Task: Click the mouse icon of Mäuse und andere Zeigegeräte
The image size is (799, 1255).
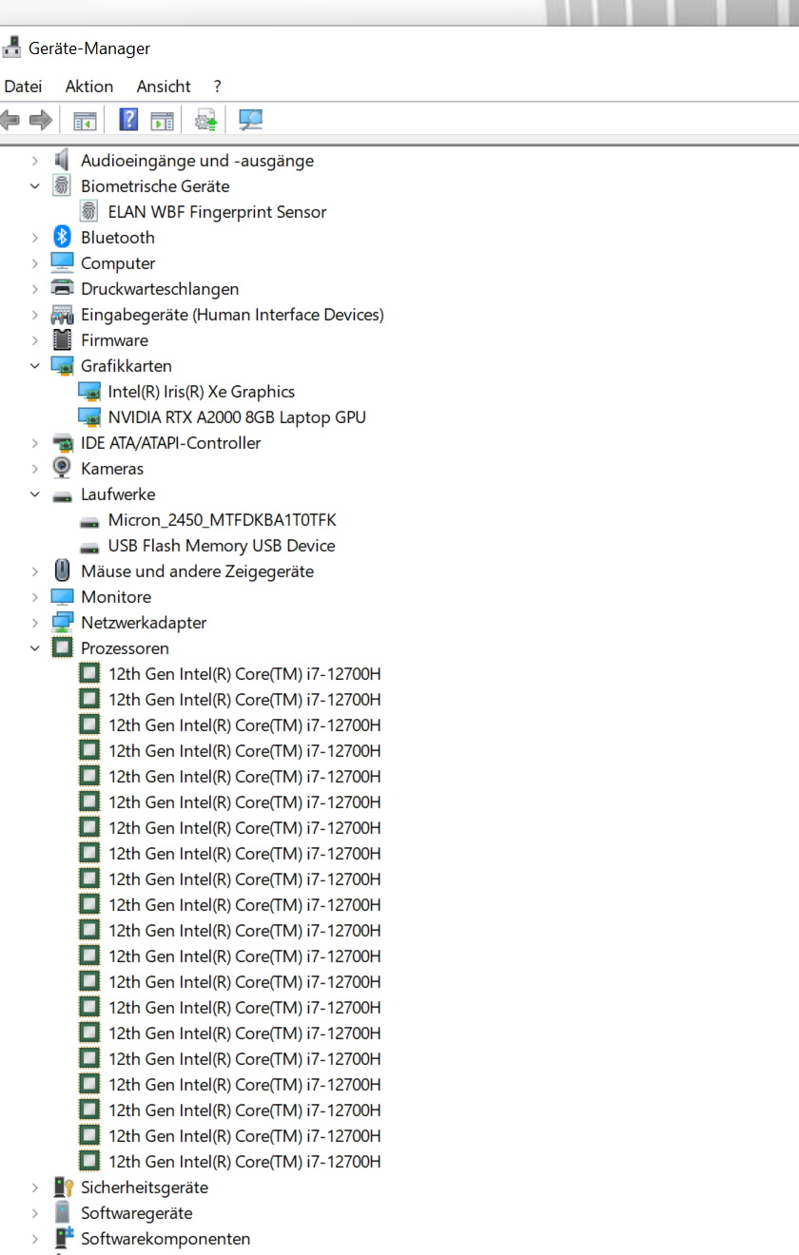Action: click(x=62, y=571)
